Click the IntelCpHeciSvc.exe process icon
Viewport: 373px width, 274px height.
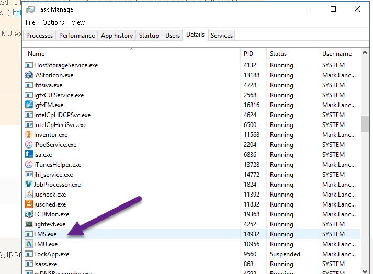pos(29,125)
